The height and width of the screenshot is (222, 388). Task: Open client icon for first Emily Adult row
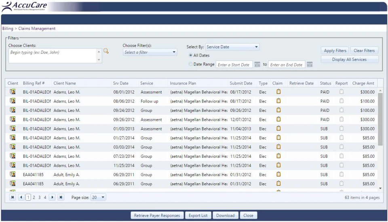tap(13, 174)
